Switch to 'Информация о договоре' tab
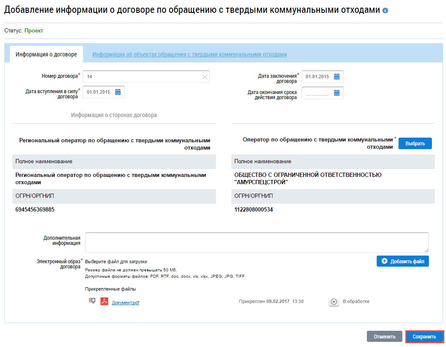Screen dimensions: 446x347 click(46, 54)
